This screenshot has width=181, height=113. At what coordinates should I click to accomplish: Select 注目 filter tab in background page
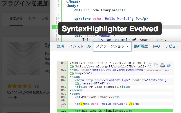point(32,19)
